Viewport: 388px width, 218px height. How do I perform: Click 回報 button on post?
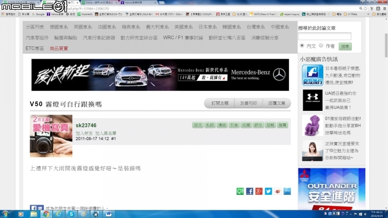click(270, 125)
